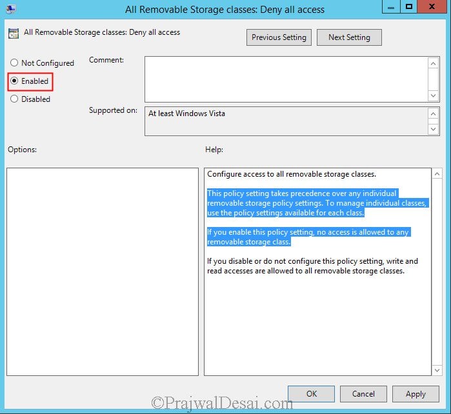Click the policy setting icon beside title
Screen dimensions: 451x414
pyautogui.click(x=14, y=34)
